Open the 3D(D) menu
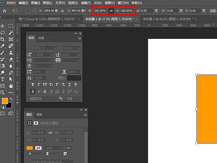 [x=98, y=3]
